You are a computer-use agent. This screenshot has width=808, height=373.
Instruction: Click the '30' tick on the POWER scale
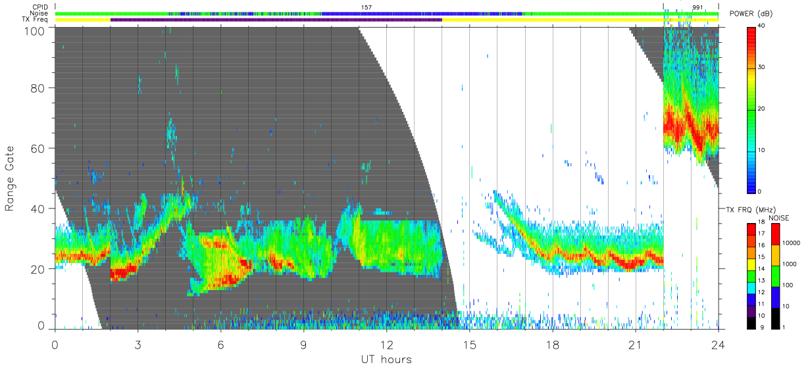(763, 67)
